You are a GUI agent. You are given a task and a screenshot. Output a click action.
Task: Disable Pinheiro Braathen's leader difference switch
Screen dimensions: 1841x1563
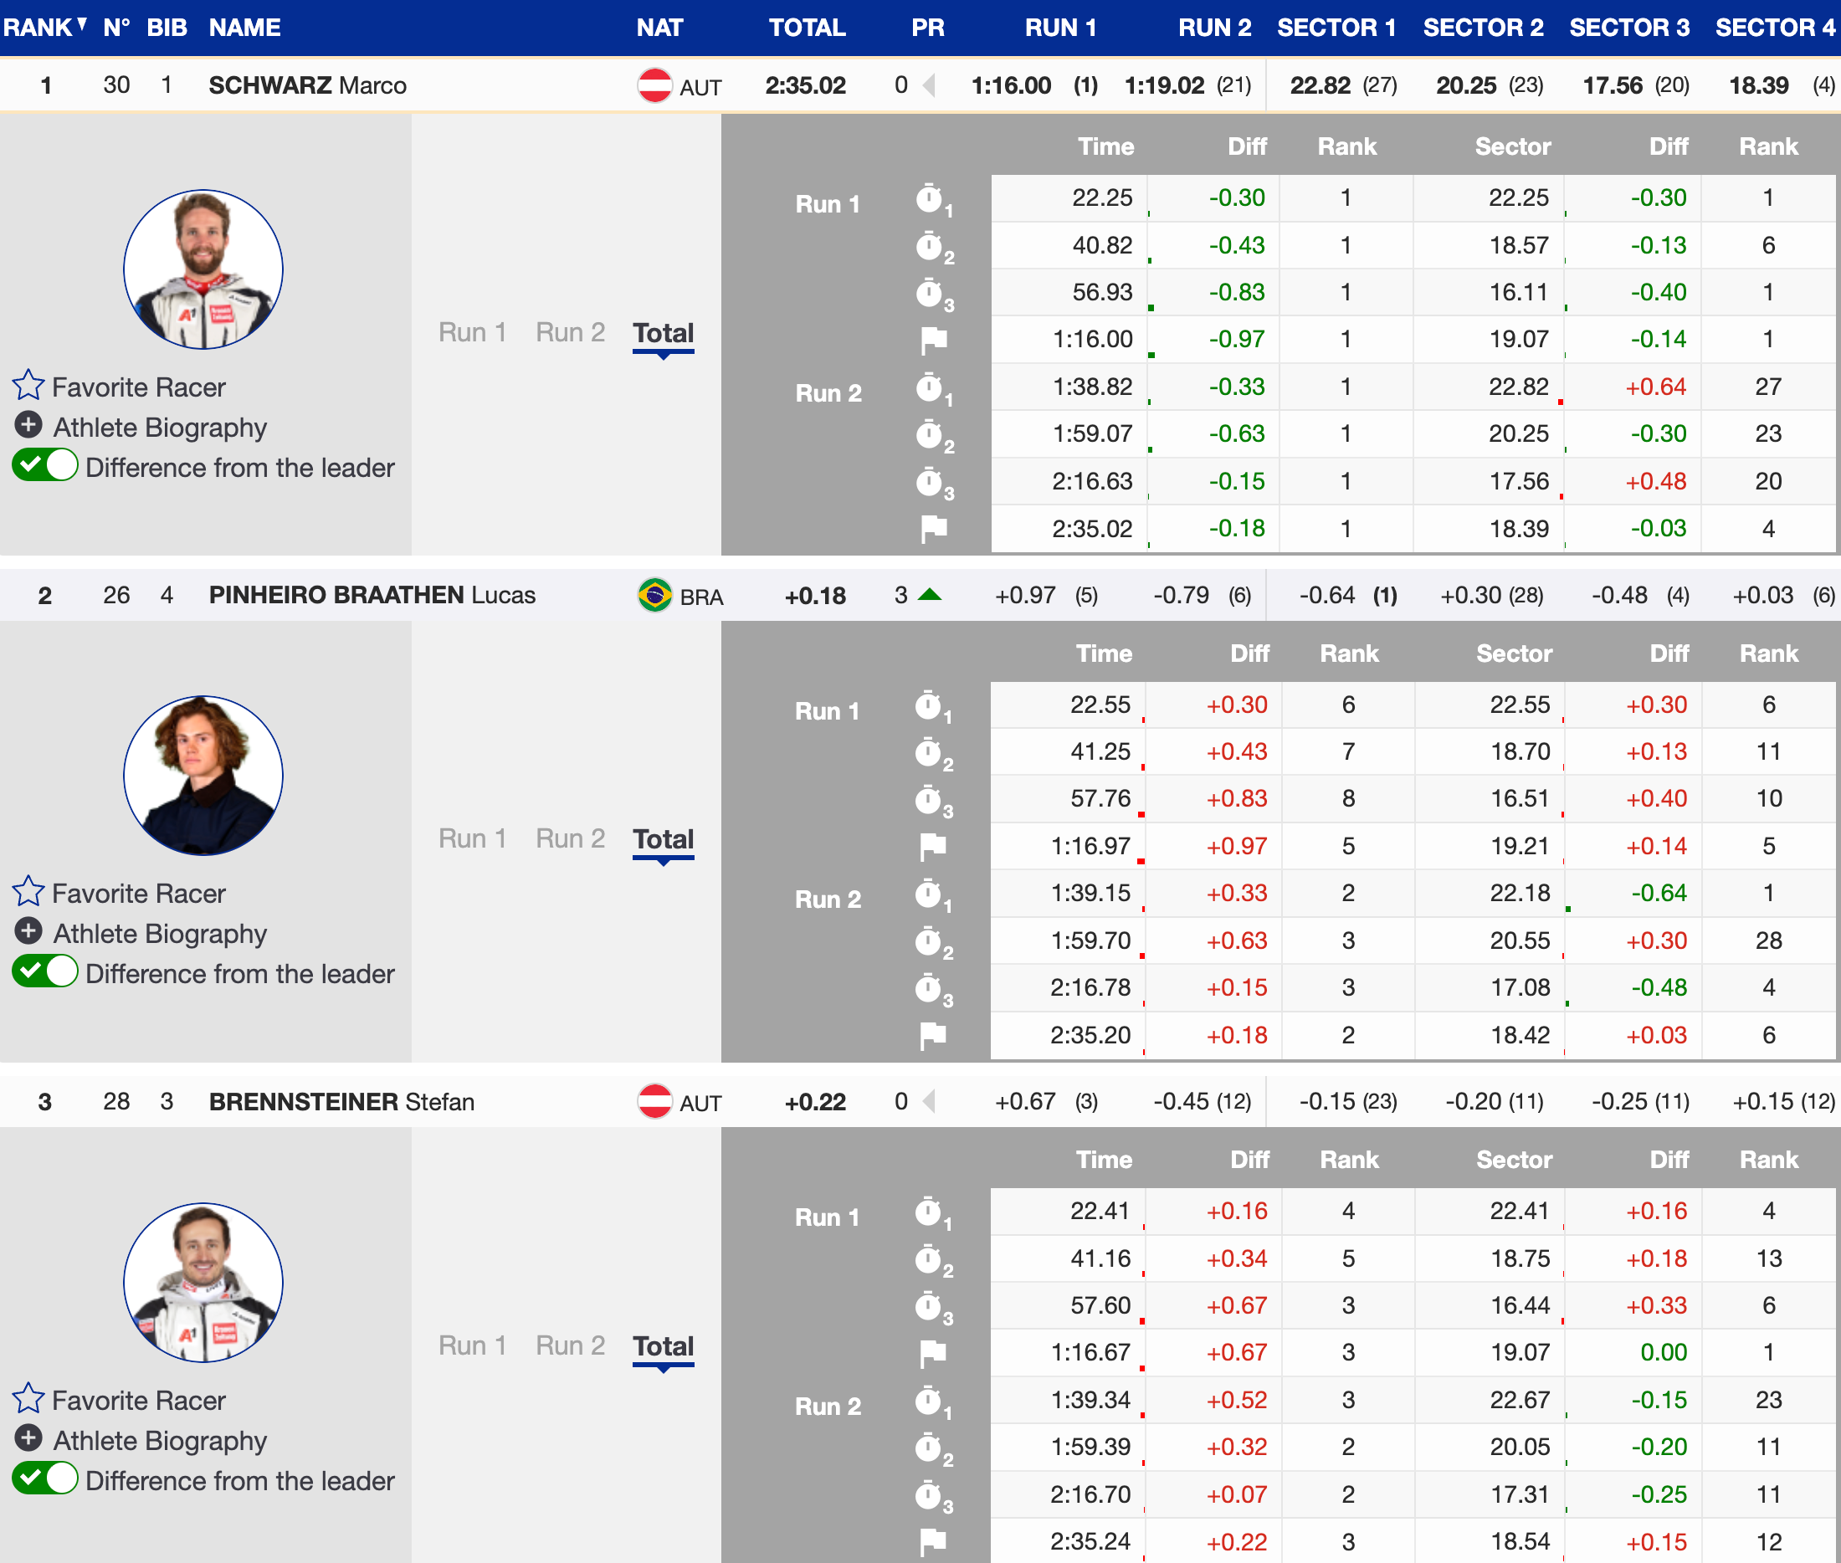click(x=45, y=971)
